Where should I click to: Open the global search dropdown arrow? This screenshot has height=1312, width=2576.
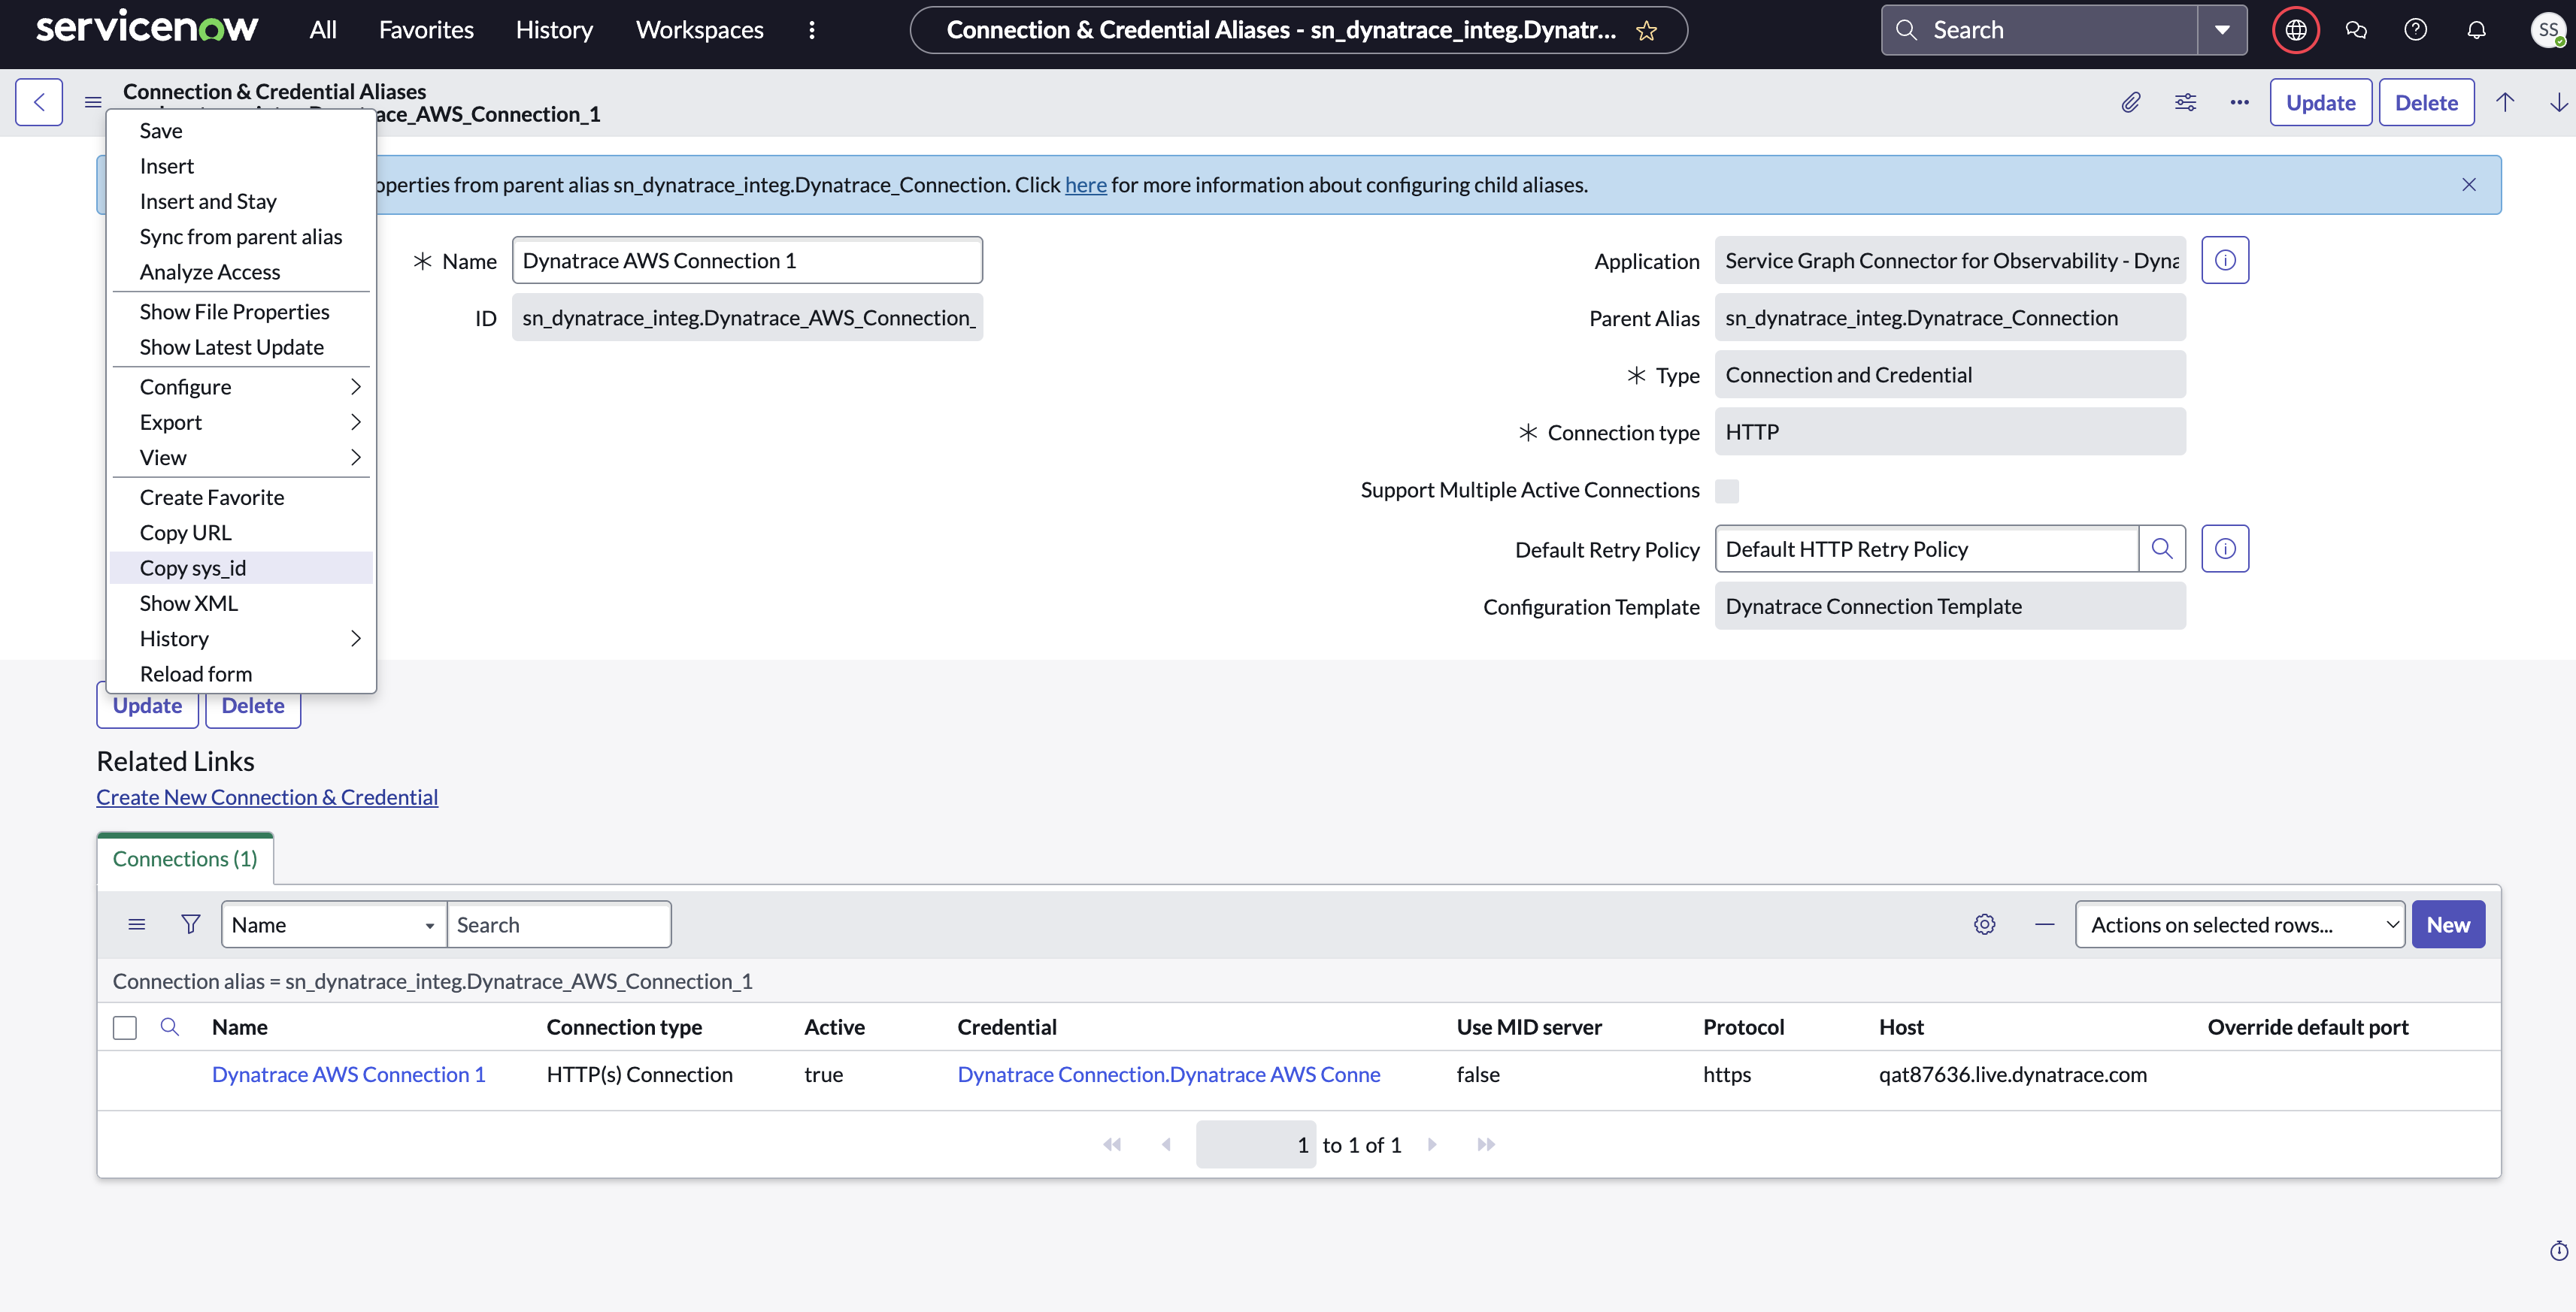click(2222, 30)
